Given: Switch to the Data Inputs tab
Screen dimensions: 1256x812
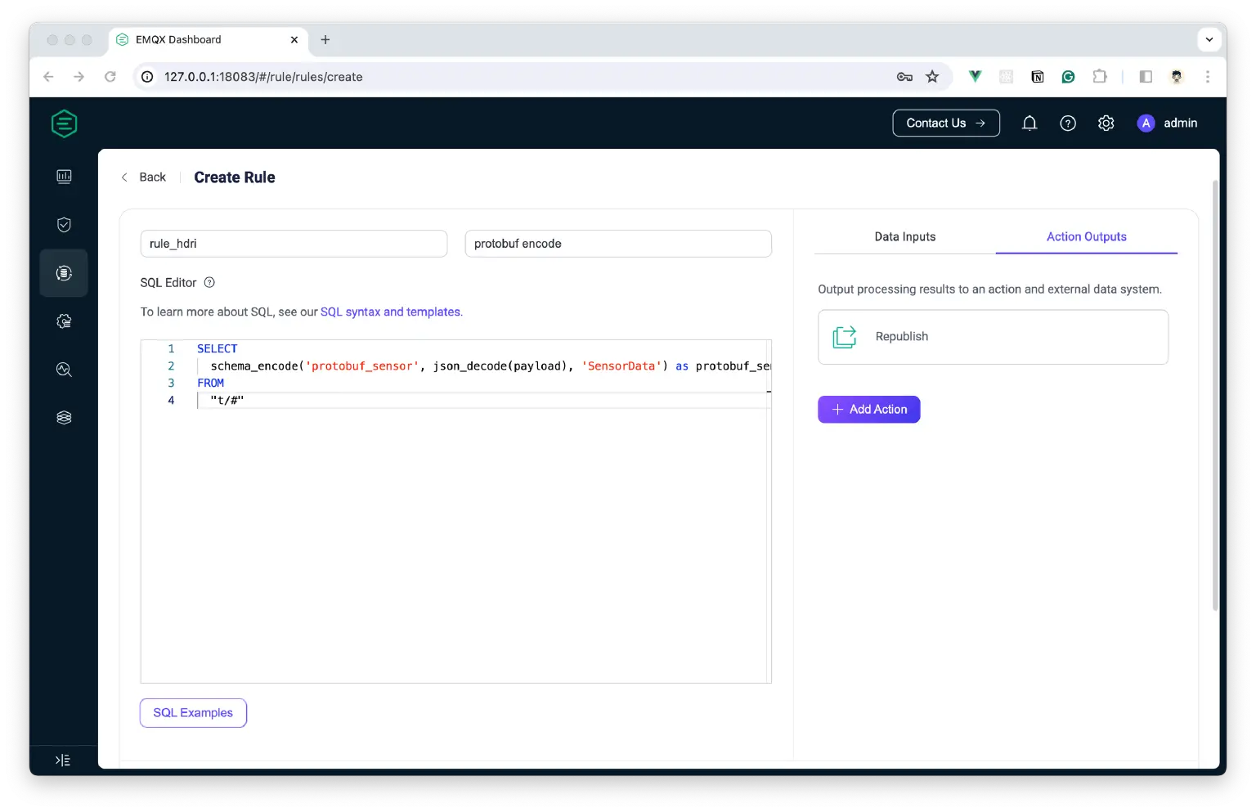Looking at the screenshot, I should (904, 237).
